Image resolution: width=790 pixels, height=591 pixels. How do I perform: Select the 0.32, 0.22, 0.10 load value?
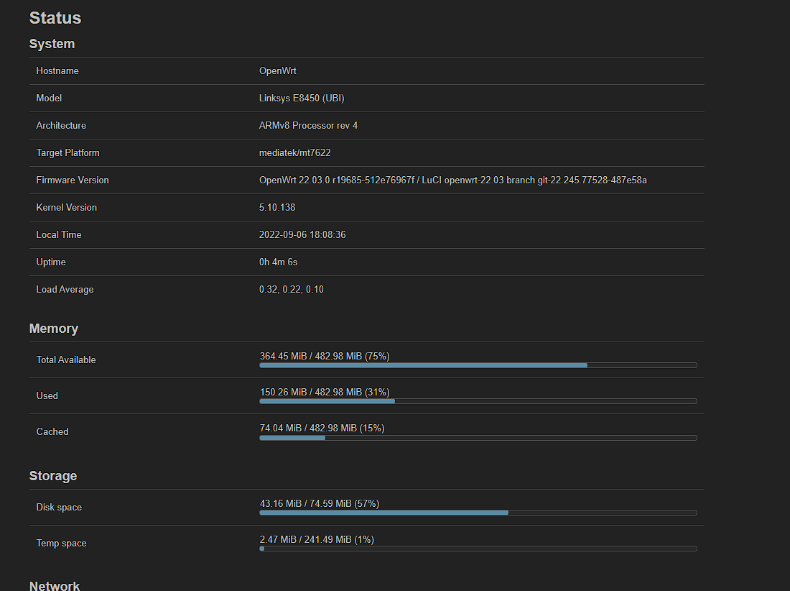coord(291,290)
